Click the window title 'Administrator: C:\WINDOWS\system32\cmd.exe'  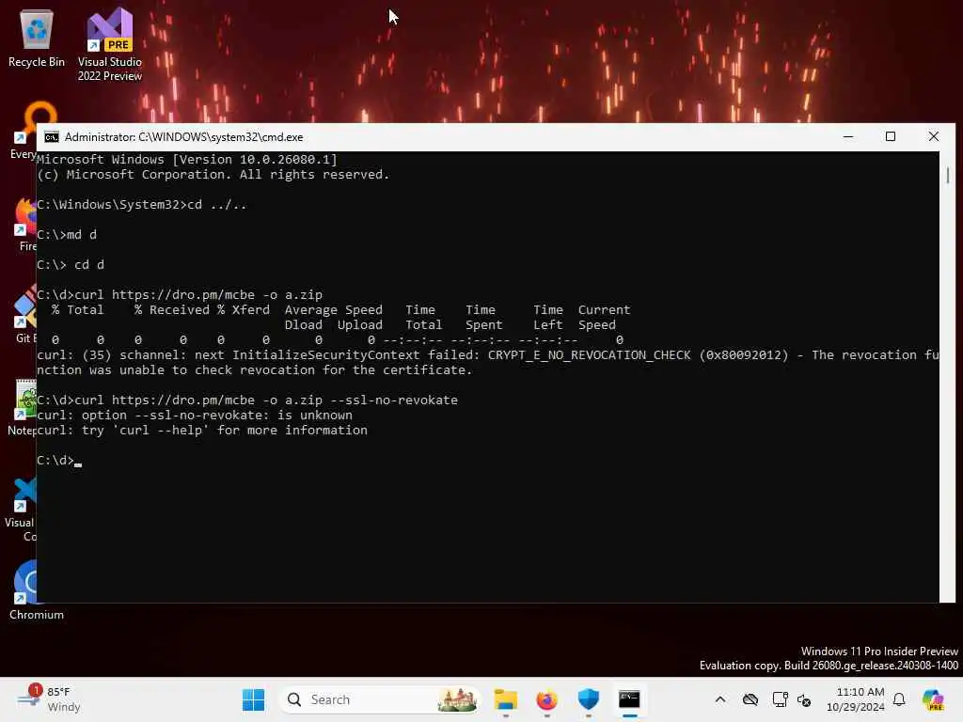pos(183,137)
